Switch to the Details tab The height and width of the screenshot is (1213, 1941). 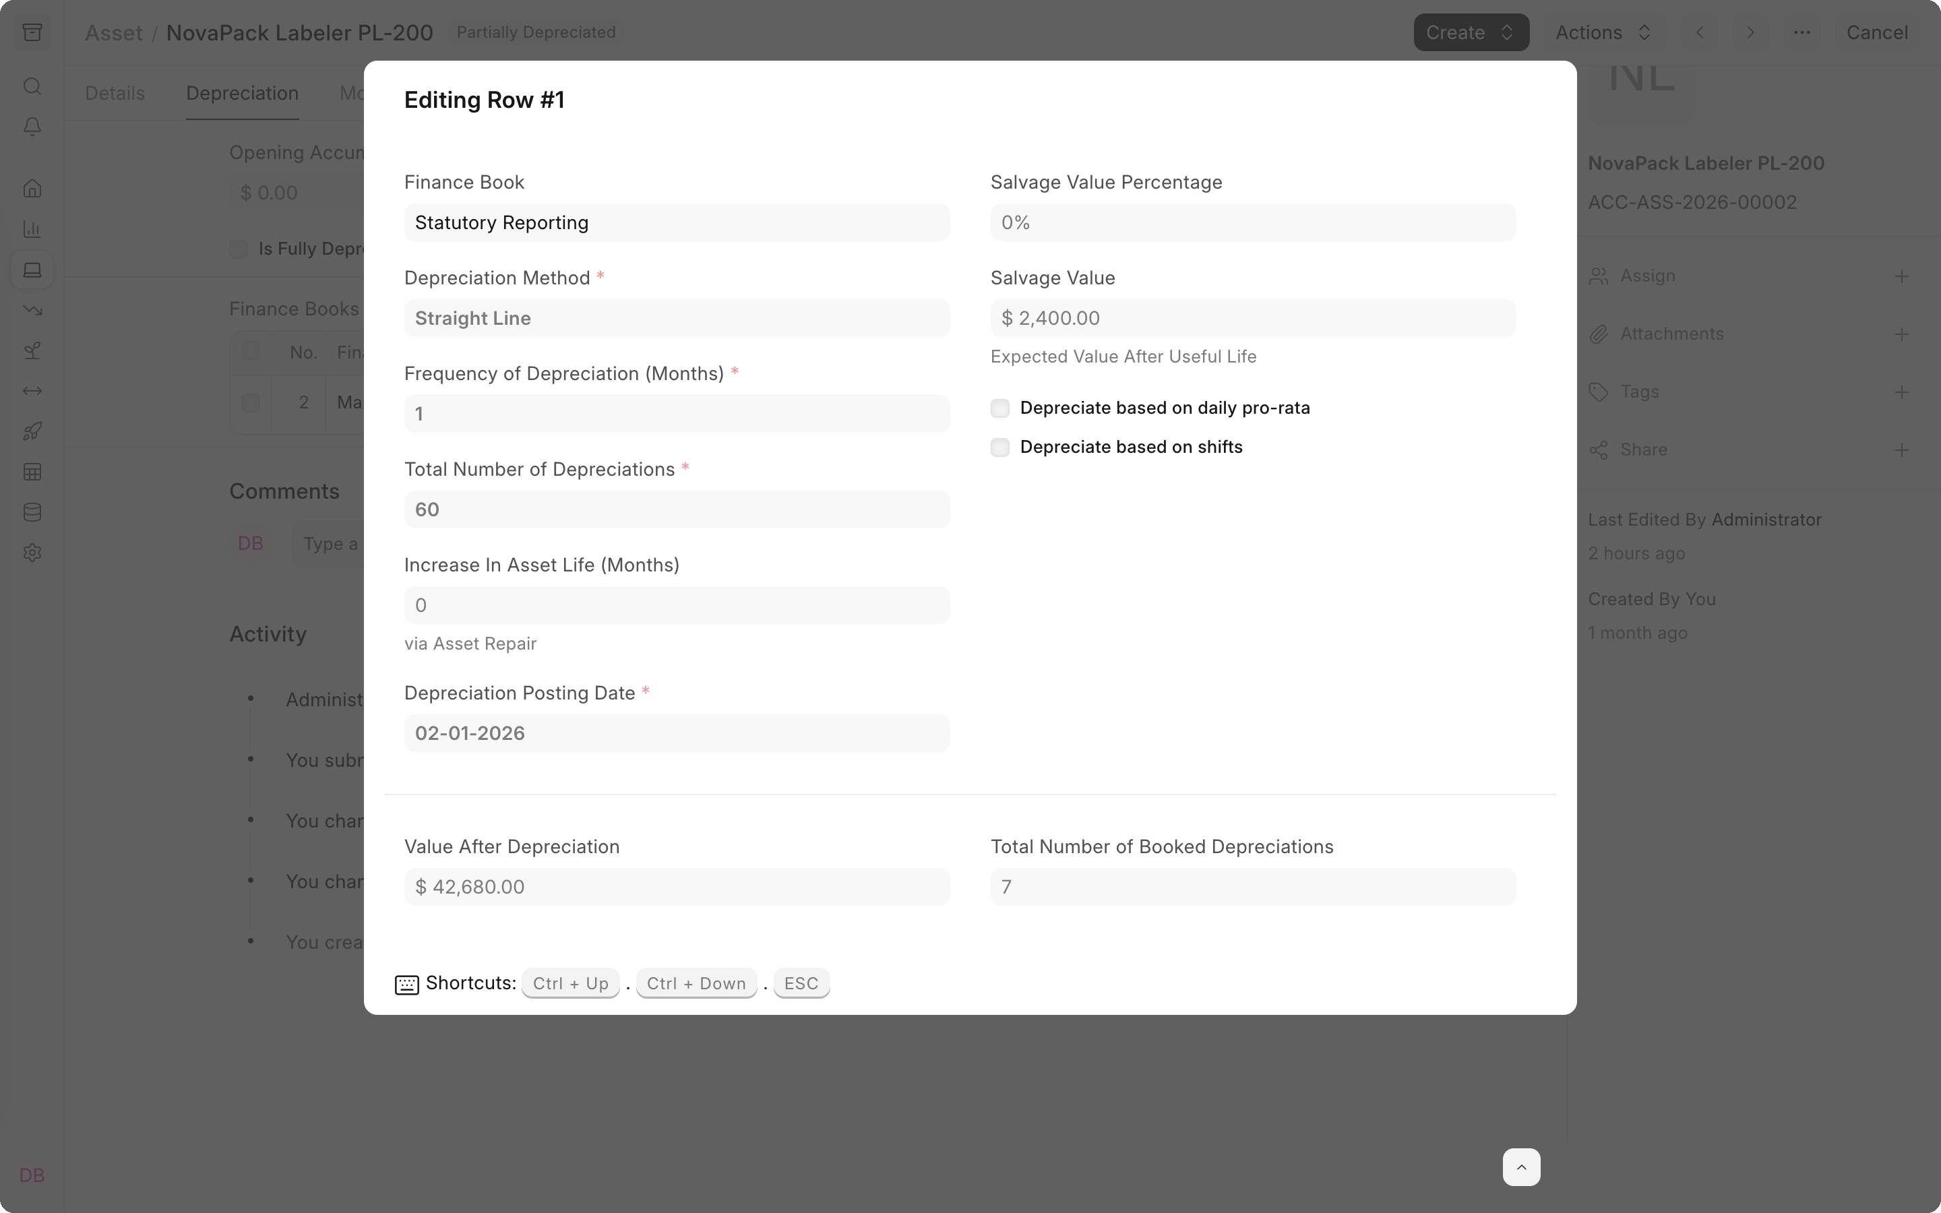click(x=115, y=93)
